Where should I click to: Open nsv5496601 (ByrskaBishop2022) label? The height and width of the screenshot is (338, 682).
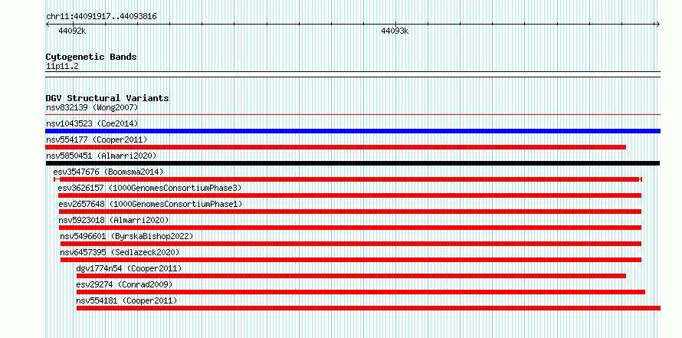coord(126,236)
